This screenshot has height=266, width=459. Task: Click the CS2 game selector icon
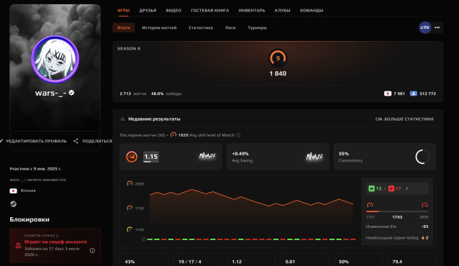424,27
